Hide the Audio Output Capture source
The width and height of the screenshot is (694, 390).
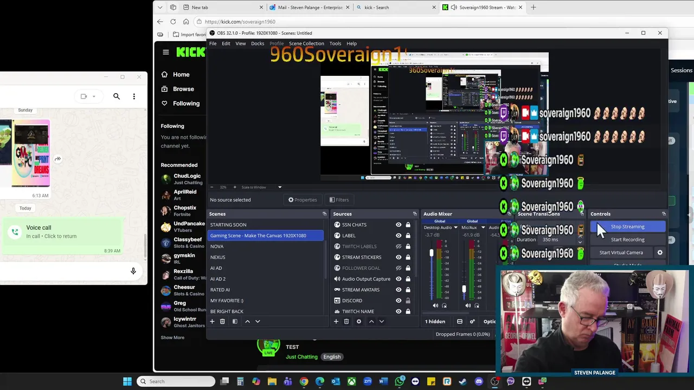click(x=399, y=279)
